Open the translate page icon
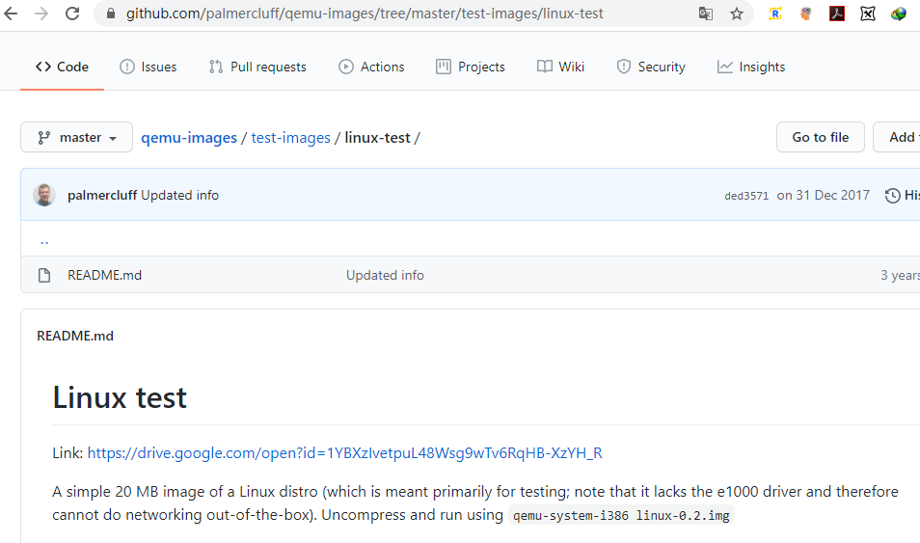Viewport: 920px width, 543px height. 706,14
